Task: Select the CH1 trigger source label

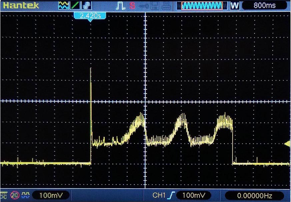Action: click(x=159, y=195)
